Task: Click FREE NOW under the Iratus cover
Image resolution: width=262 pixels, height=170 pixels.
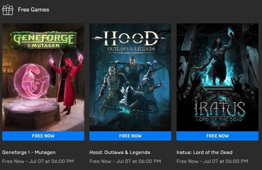Action: 217,136
